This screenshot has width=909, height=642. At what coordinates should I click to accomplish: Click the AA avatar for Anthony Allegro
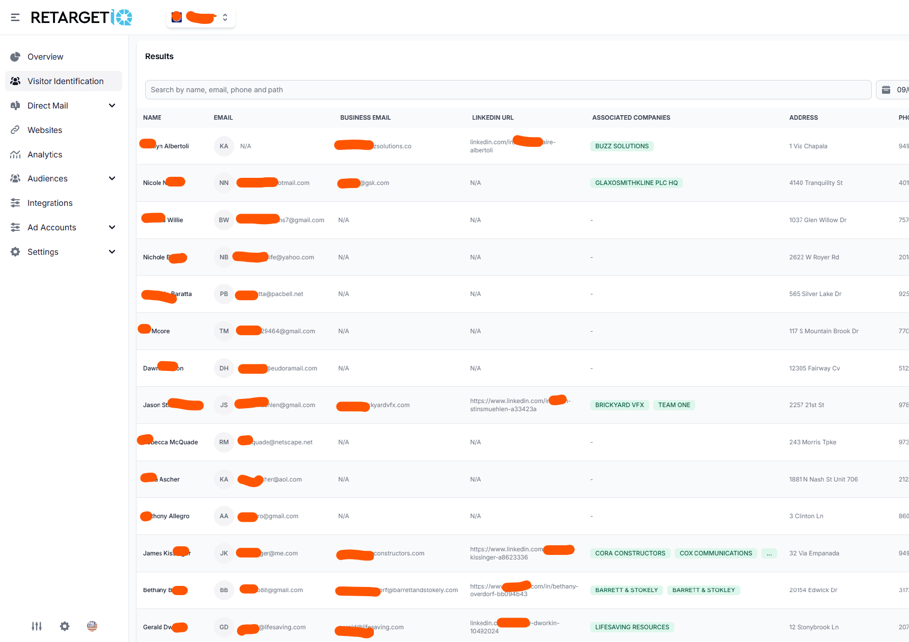pos(224,516)
